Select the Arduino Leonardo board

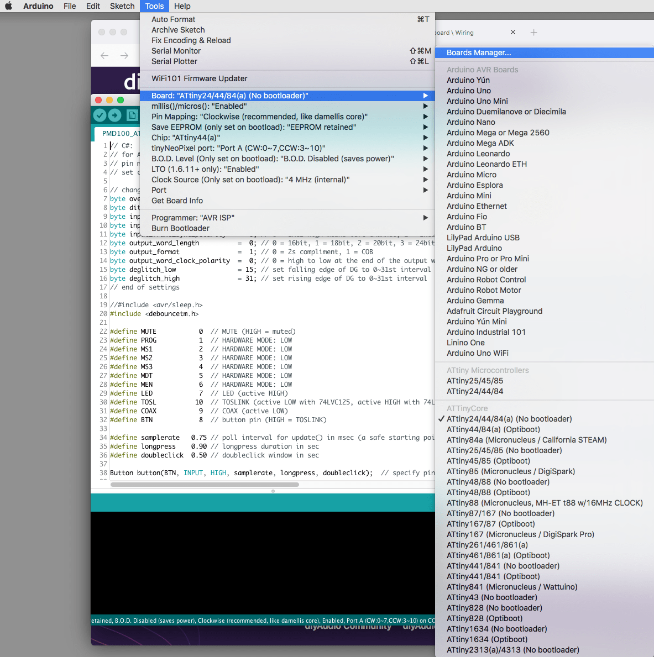545,154
